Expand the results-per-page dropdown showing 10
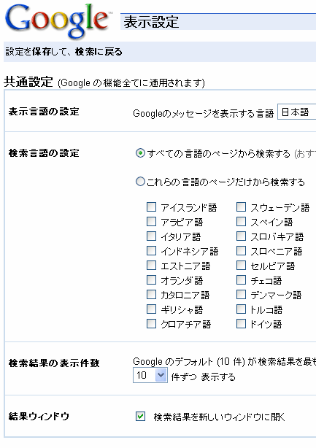The image size is (316, 448). [150, 375]
